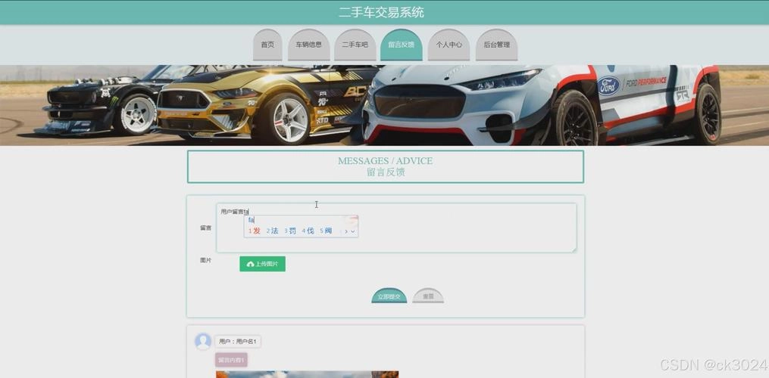Open the 后台管理 tab

[496, 45]
